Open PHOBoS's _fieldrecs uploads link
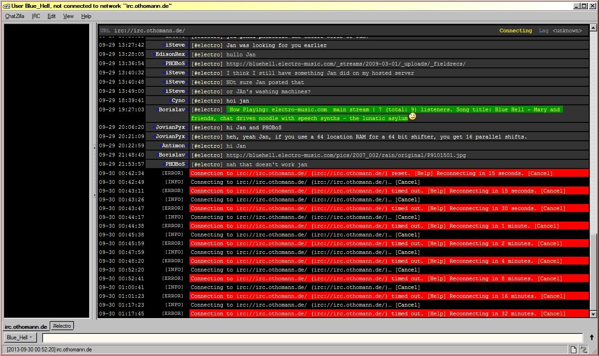 pos(346,64)
